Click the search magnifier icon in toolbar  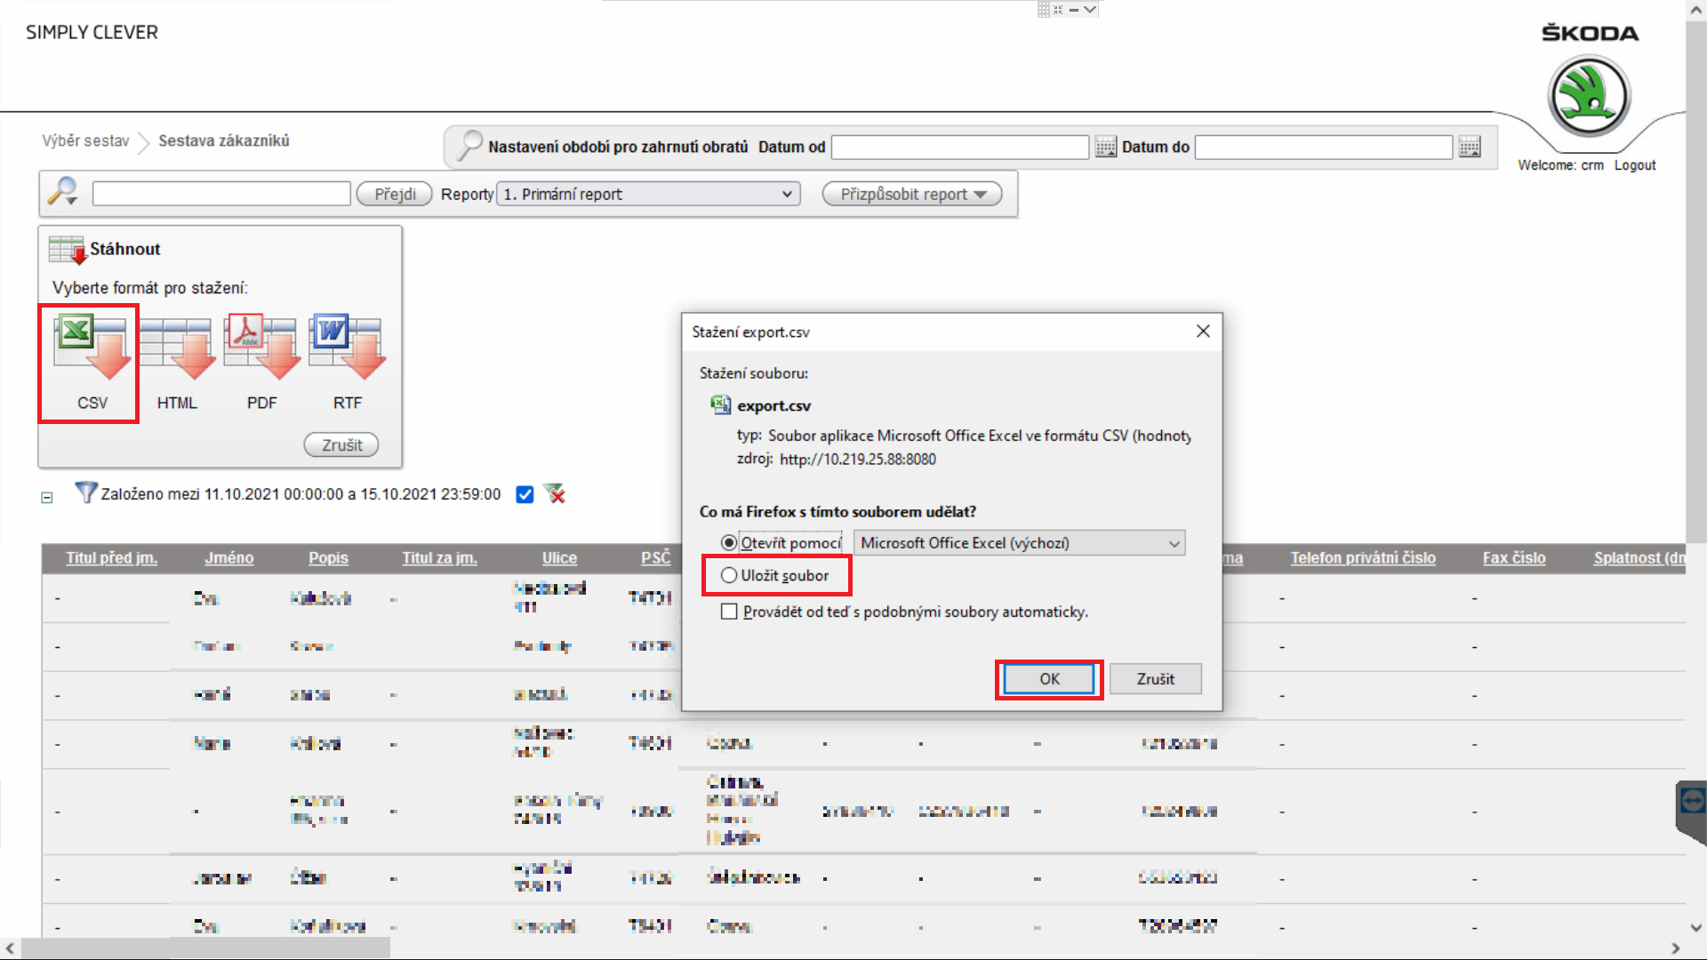[x=63, y=192]
